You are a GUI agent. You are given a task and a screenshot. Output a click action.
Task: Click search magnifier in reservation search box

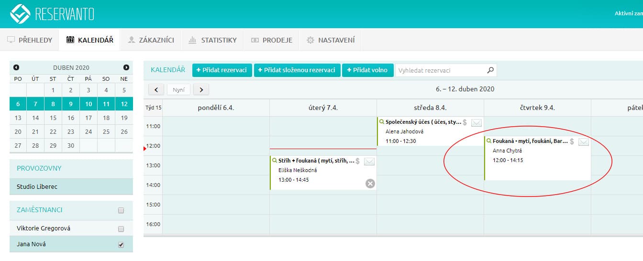pyautogui.click(x=490, y=70)
